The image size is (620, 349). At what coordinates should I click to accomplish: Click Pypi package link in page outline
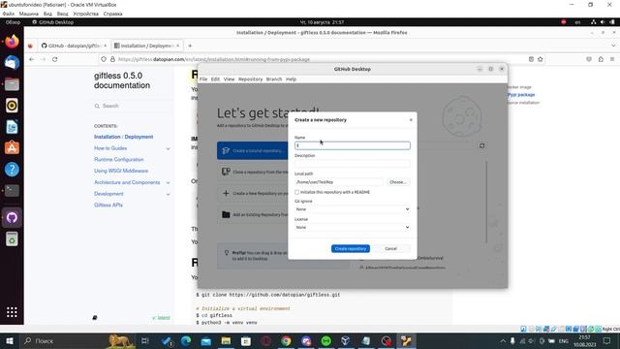pos(521,95)
